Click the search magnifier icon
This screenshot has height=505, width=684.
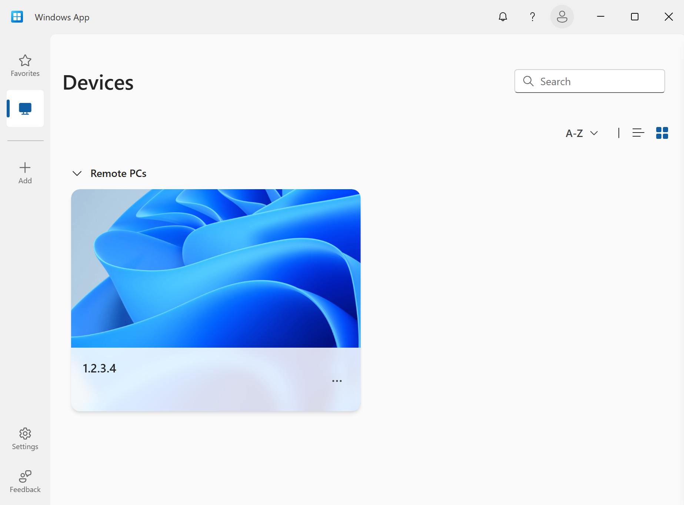pyautogui.click(x=528, y=81)
